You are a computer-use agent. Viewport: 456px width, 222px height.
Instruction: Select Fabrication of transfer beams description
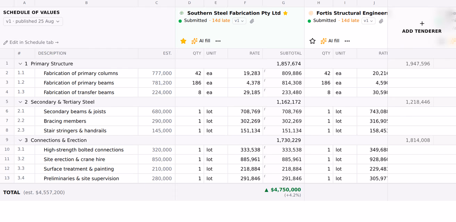point(79,92)
